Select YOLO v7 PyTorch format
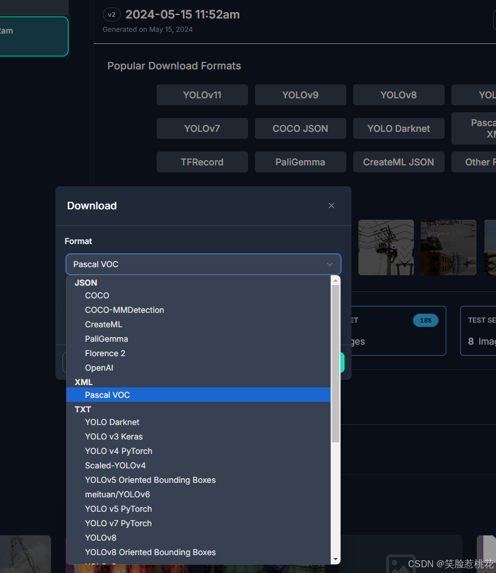Screen dimensions: 496x573 point(198,523)
